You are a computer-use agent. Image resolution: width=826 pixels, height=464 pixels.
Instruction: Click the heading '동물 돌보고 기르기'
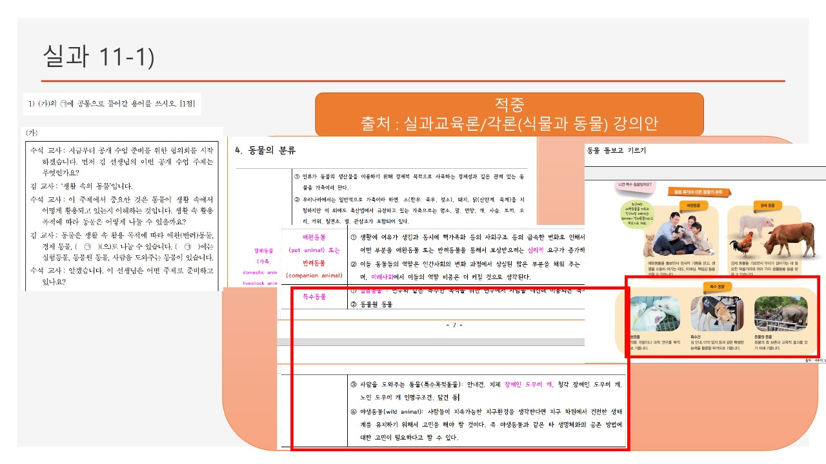coord(616,151)
